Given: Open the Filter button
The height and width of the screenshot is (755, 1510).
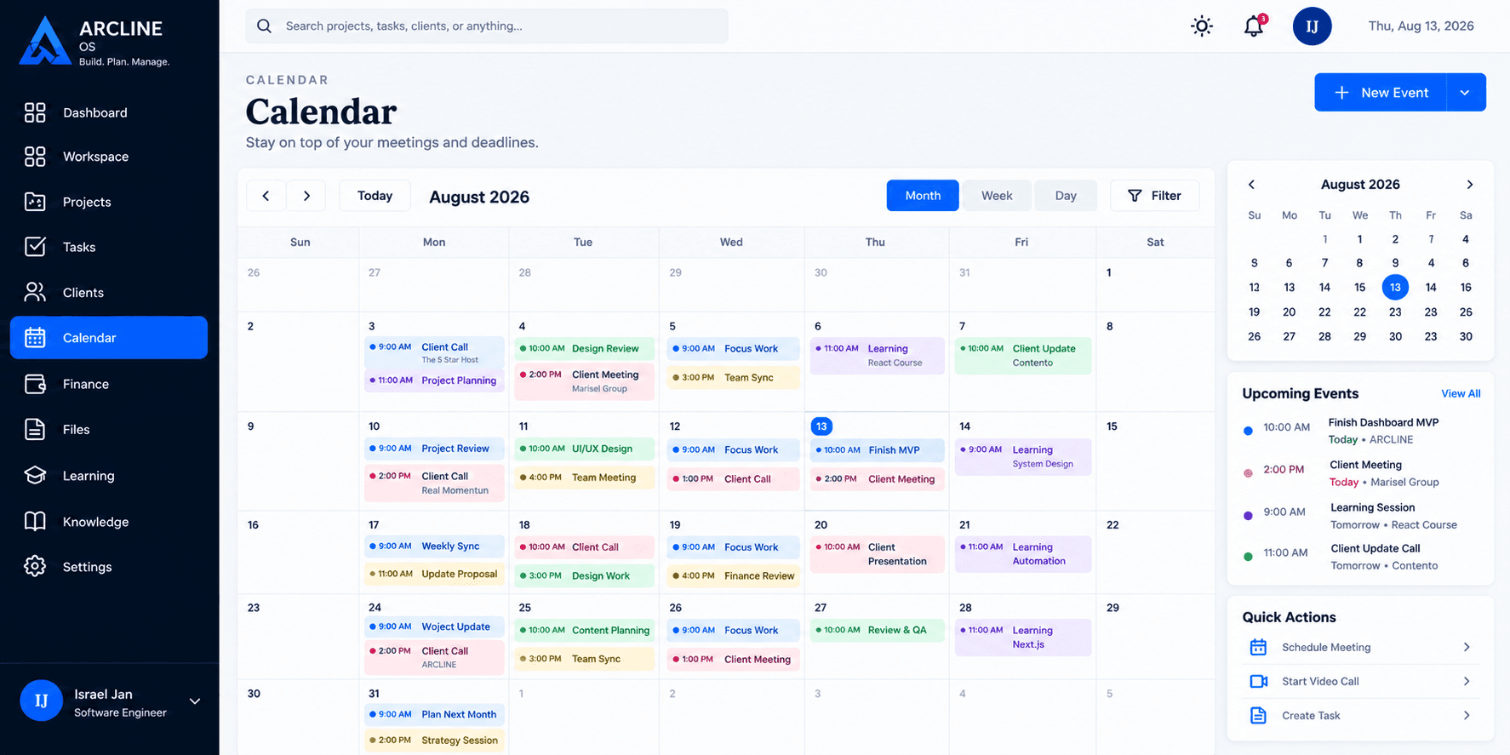Looking at the screenshot, I should click(x=1155, y=196).
